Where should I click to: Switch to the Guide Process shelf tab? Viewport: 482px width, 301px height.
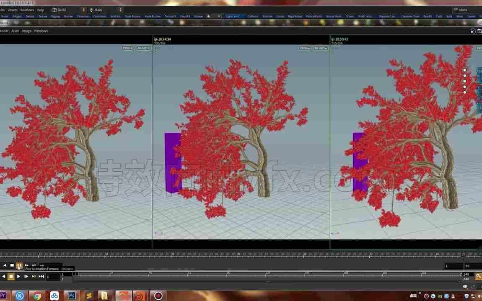pos(132,16)
